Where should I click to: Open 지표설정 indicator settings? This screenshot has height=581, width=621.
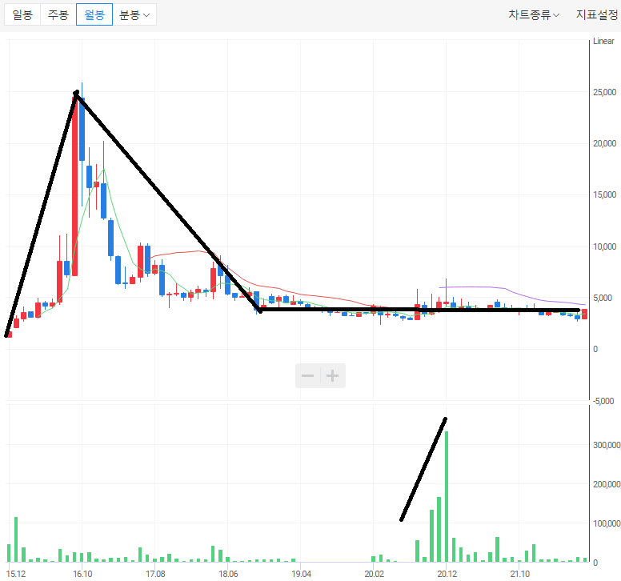tap(596, 15)
